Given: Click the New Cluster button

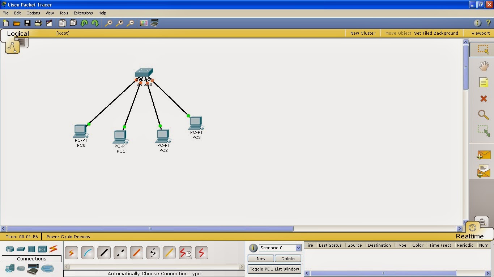Looking at the screenshot, I should click(x=363, y=33).
